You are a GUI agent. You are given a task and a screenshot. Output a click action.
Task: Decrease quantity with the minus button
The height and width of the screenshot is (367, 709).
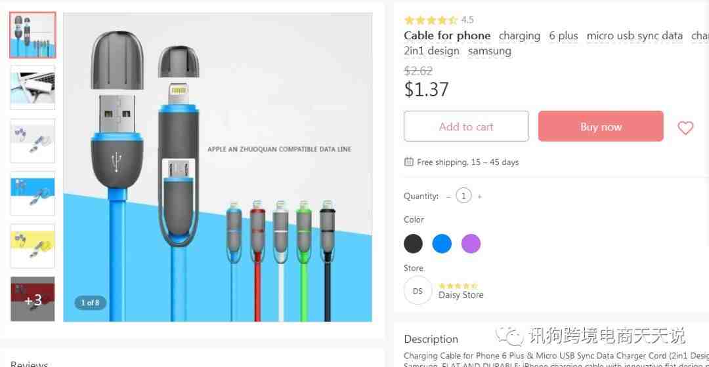pyautogui.click(x=448, y=196)
